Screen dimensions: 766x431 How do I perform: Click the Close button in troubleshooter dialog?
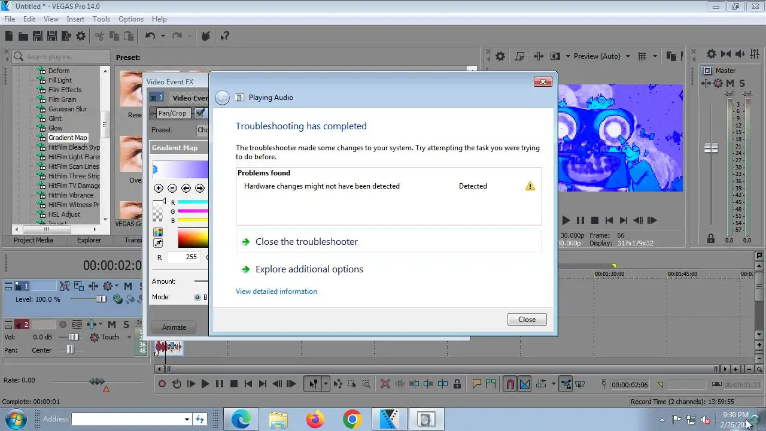[527, 320]
